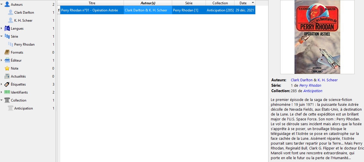364x162 pixels.
Task: Click title cell 'Perry Rhodan n°01 - Opération Astrée'
Action: [92, 10]
